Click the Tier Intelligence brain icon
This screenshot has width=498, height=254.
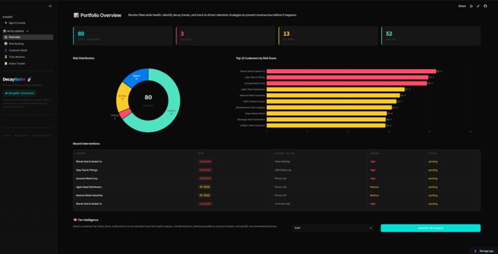pyautogui.click(x=75, y=220)
